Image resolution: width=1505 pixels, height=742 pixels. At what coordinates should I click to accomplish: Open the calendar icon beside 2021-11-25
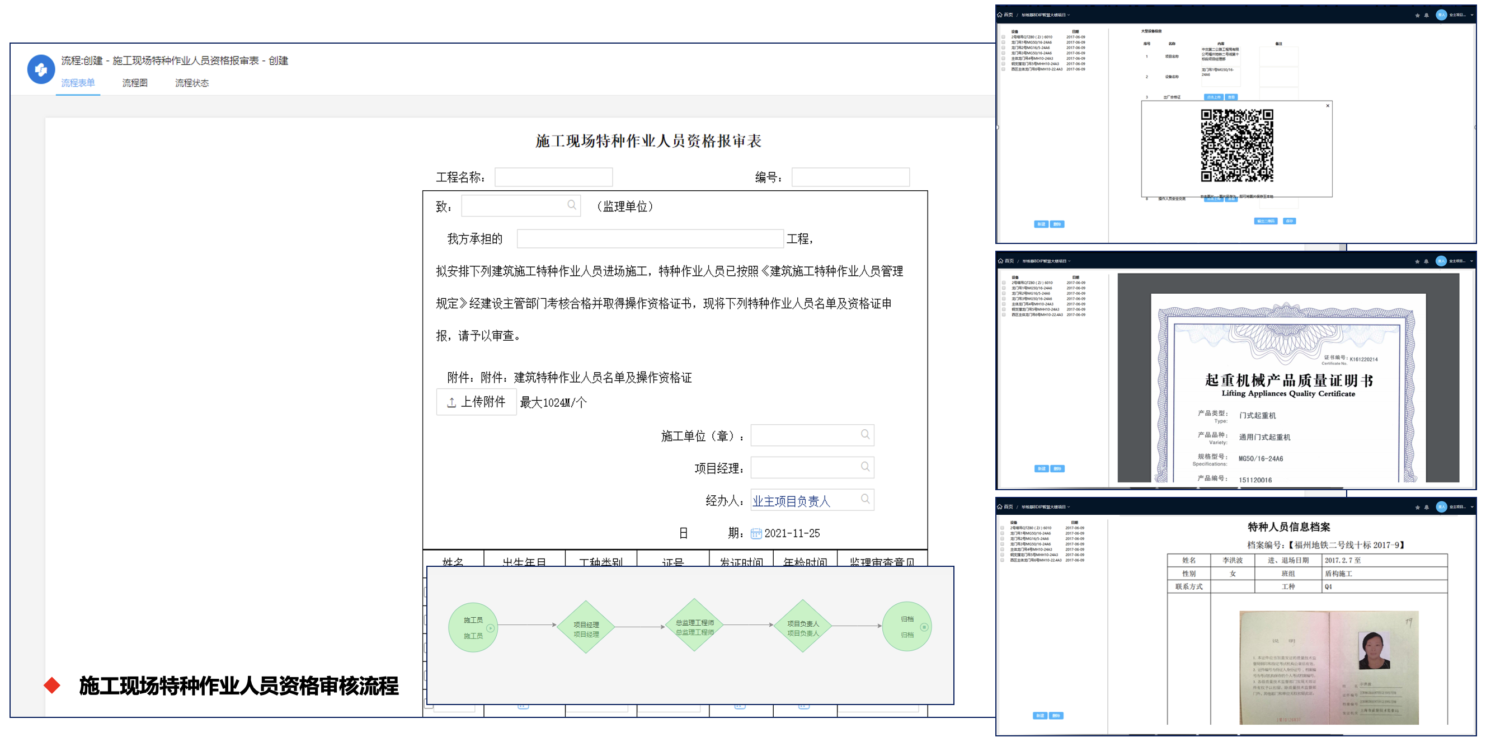point(755,533)
